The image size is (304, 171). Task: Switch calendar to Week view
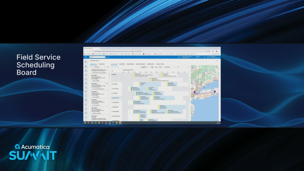point(156,67)
